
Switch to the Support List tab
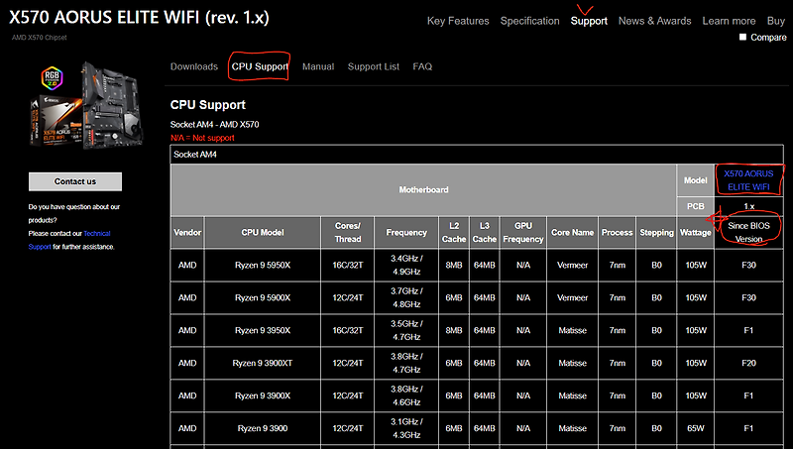[374, 66]
